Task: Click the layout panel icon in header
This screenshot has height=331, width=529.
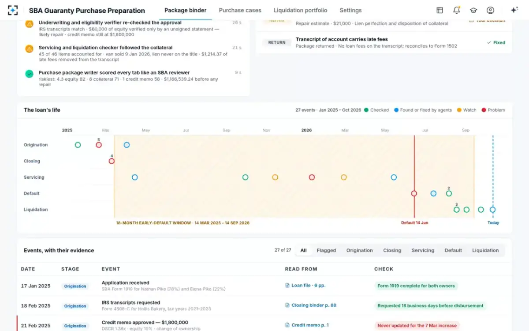Action: point(440,10)
